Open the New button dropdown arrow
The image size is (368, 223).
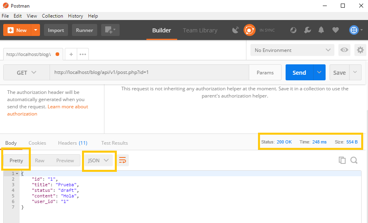click(36, 30)
